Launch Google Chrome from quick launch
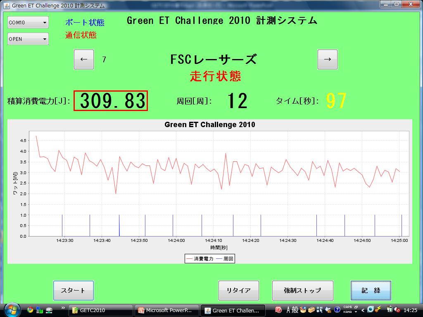Screen dimensions: 423x317 click(30, 310)
